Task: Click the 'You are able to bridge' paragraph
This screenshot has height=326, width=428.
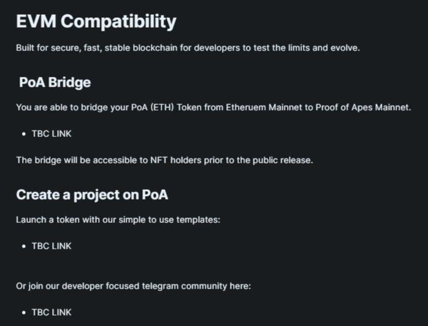Action: pyautogui.click(x=213, y=107)
